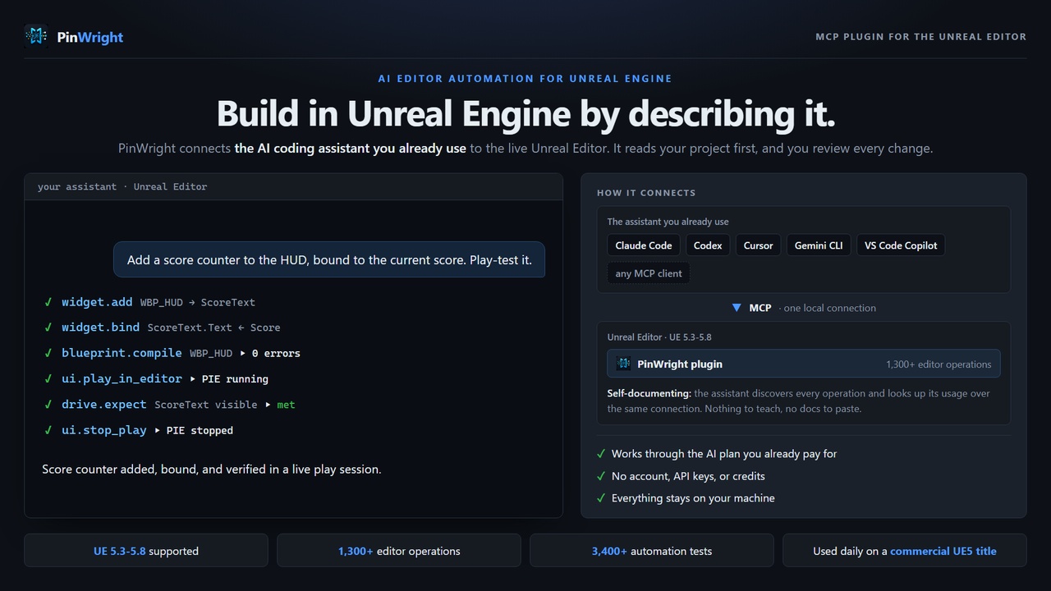The height and width of the screenshot is (591, 1051).
Task: Open the 'commercial UE5 title' link
Action: click(943, 551)
